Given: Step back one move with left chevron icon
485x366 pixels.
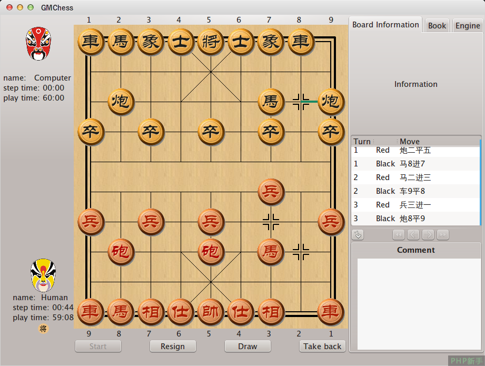Looking at the screenshot, I should point(413,234).
